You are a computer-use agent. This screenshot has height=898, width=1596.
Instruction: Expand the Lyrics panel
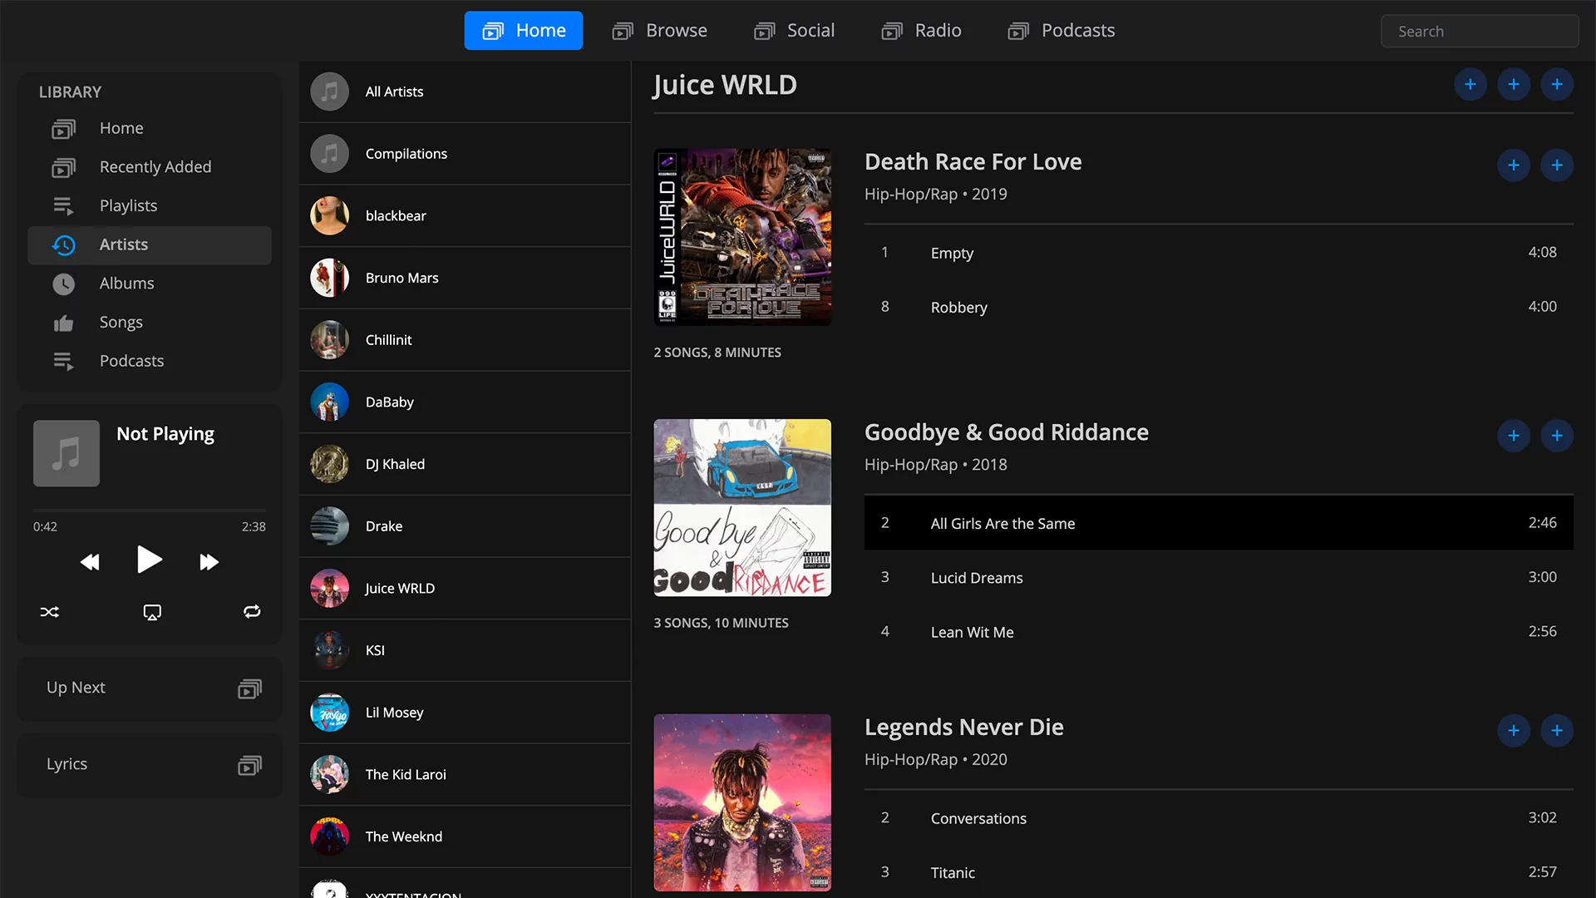[150, 765]
